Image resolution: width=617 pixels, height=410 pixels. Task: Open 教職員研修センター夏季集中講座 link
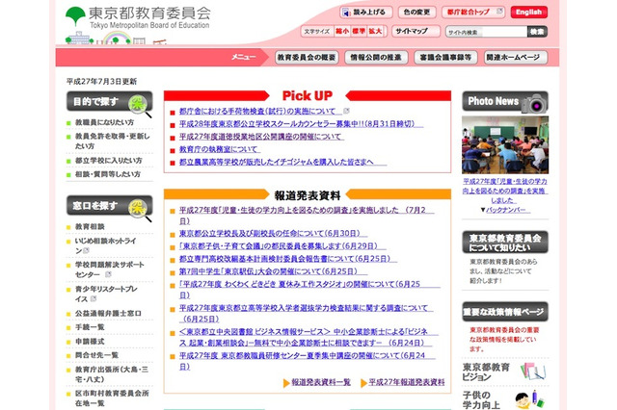tap(307, 361)
